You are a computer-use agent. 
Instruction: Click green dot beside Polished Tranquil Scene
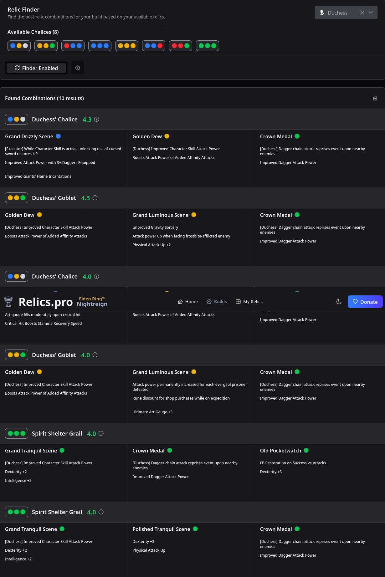195,529
